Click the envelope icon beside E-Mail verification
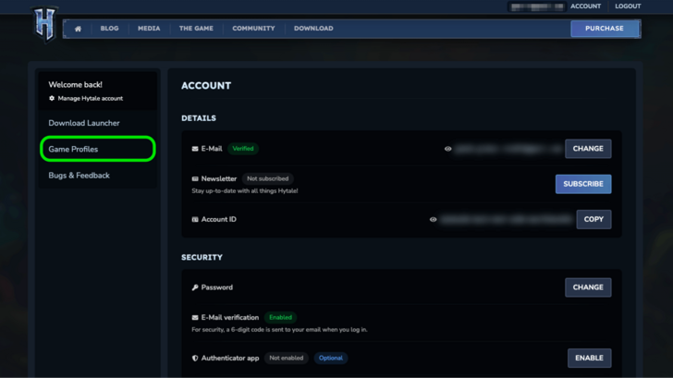 coord(195,318)
